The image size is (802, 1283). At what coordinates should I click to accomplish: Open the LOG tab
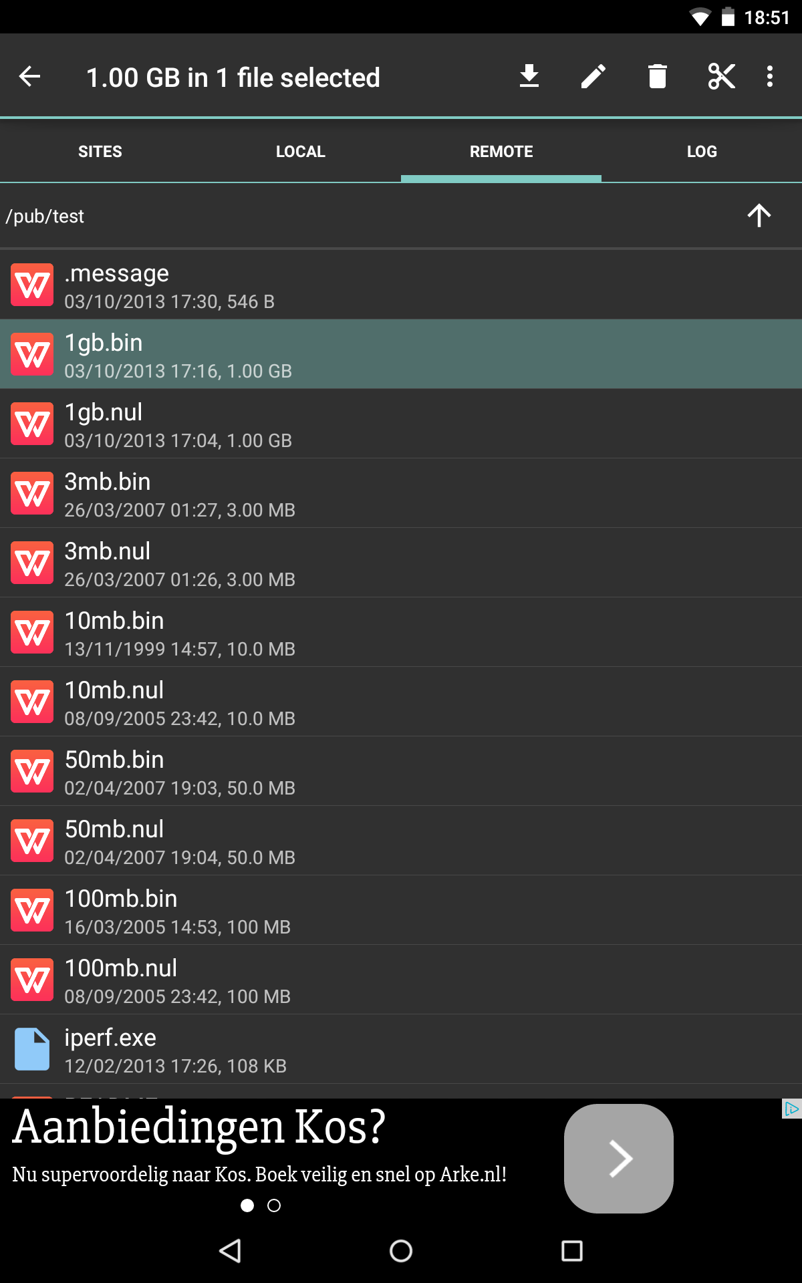coord(702,152)
